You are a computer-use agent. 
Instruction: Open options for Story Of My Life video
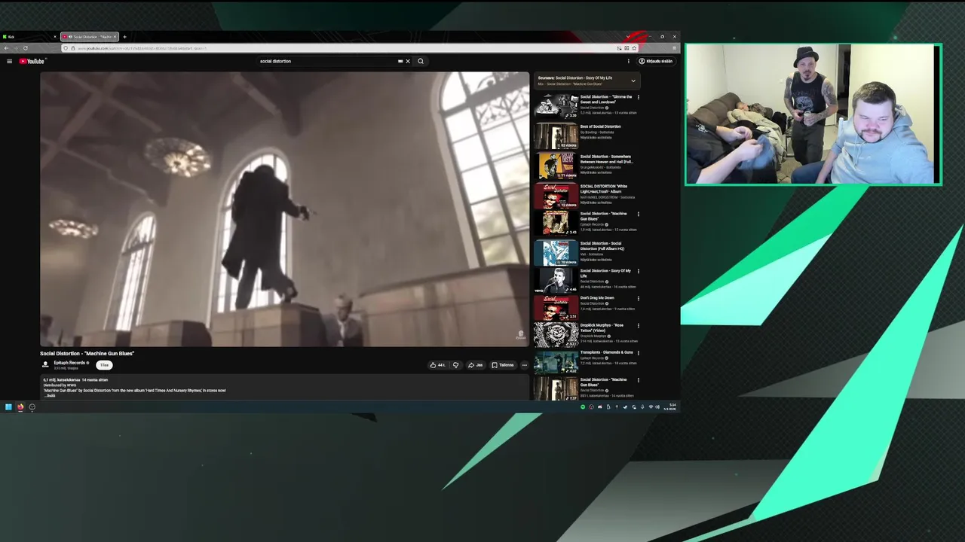coord(639,271)
